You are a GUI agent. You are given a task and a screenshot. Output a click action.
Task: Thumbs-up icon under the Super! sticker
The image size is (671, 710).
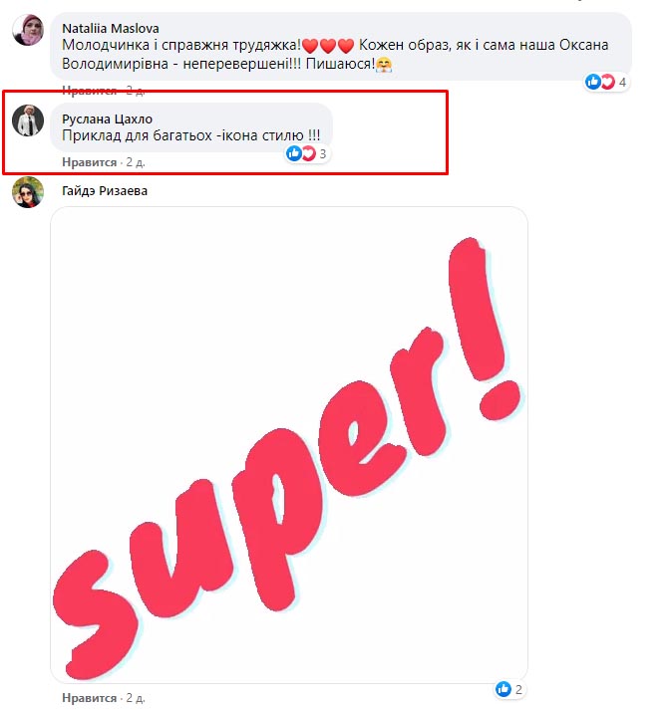[503, 689]
